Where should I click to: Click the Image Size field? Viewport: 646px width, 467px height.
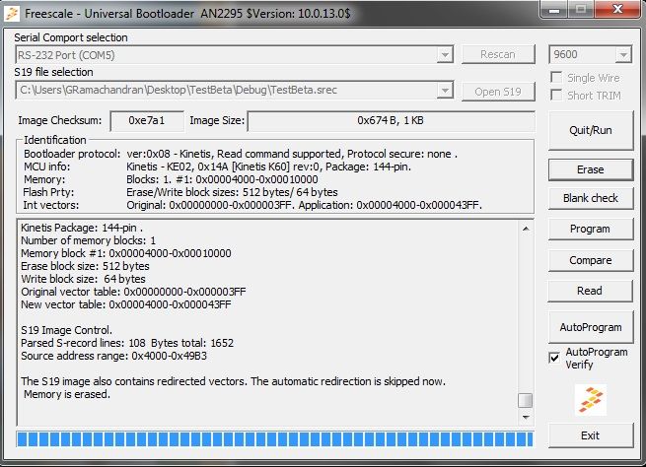click(391, 121)
